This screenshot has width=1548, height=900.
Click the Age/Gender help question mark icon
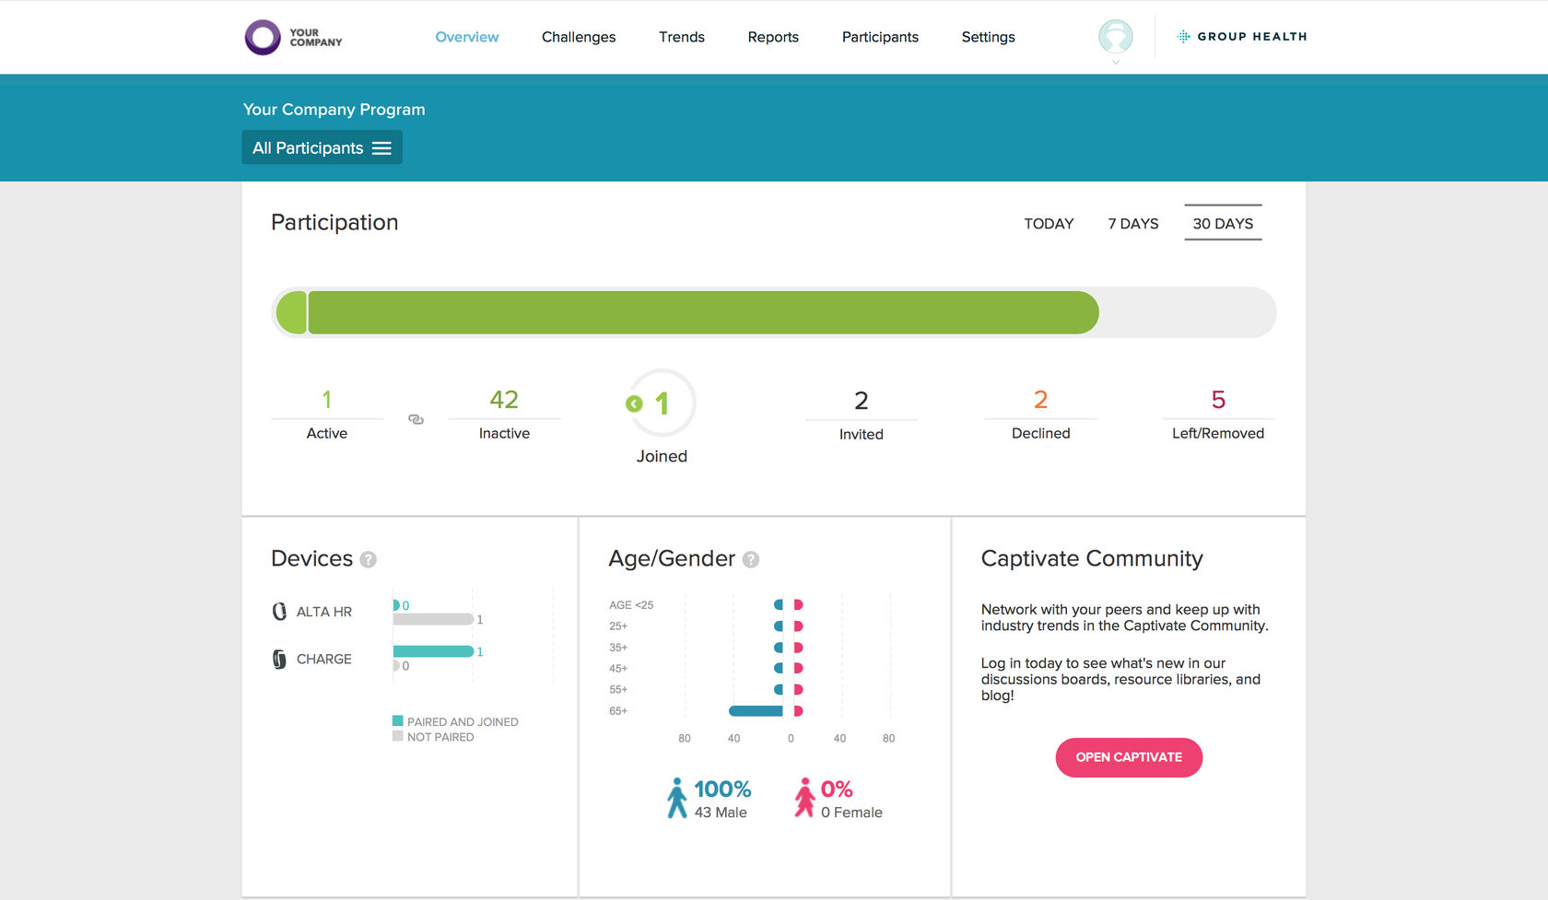[x=751, y=559]
